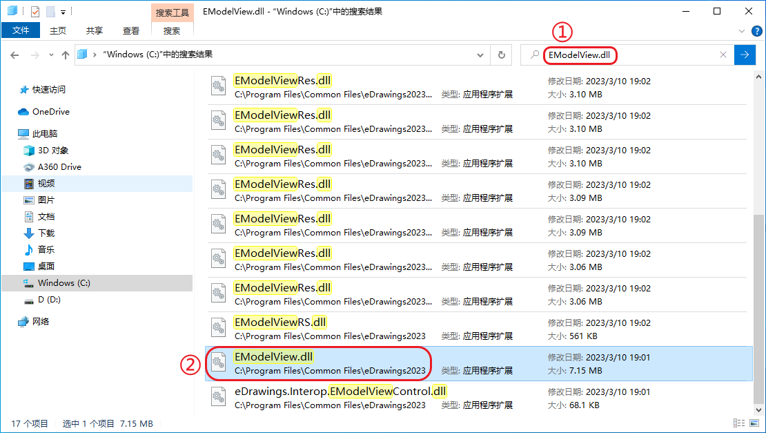Open the Customize Quick Access Toolbar dropdown arrow
The width and height of the screenshot is (766, 433).
[63, 12]
